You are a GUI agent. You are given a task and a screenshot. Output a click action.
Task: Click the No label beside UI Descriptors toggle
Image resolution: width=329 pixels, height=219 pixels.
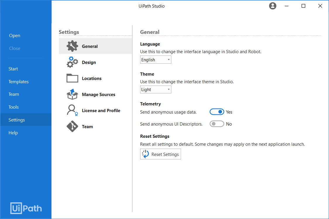tap(229, 124)
